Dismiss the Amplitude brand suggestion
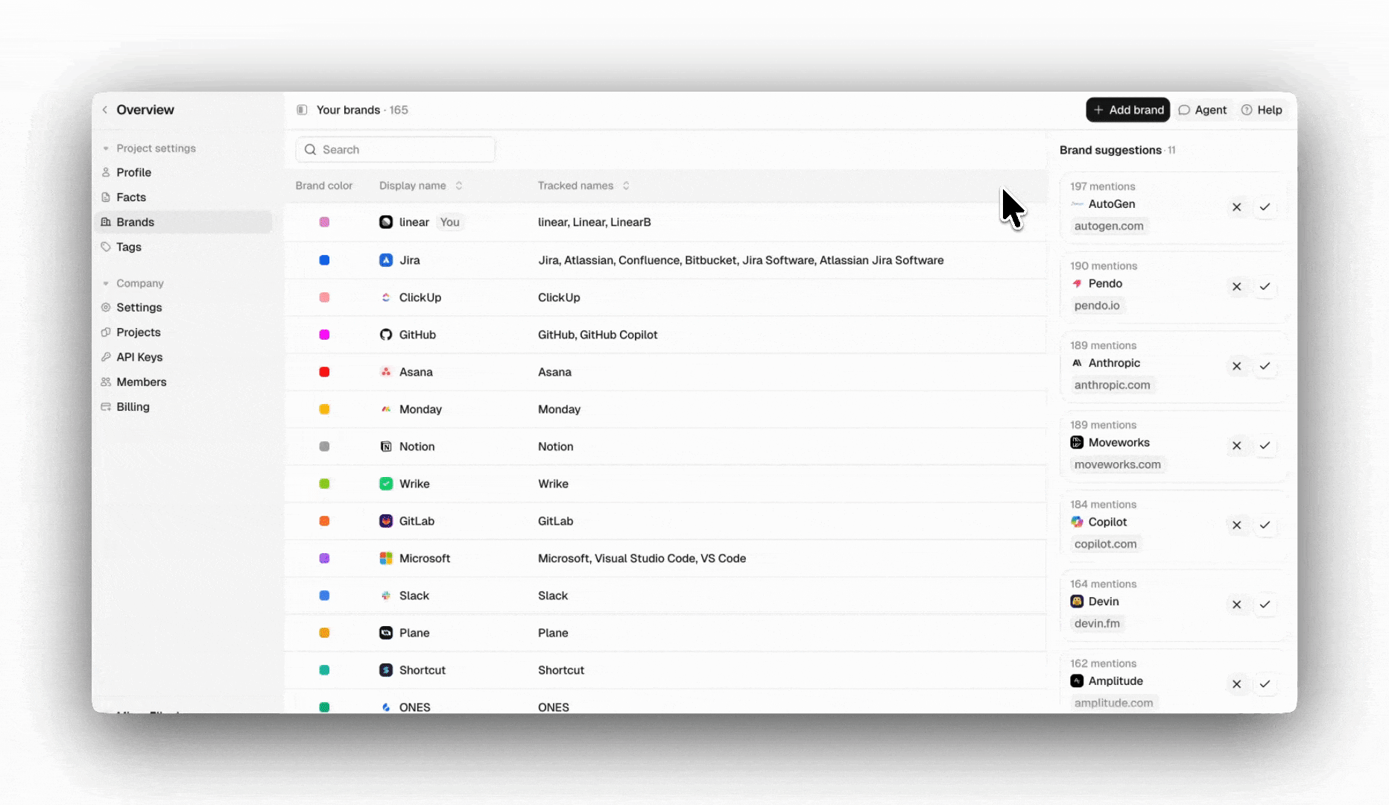The height and width of the screenshot is (805, 1389). pos(1237,684)
